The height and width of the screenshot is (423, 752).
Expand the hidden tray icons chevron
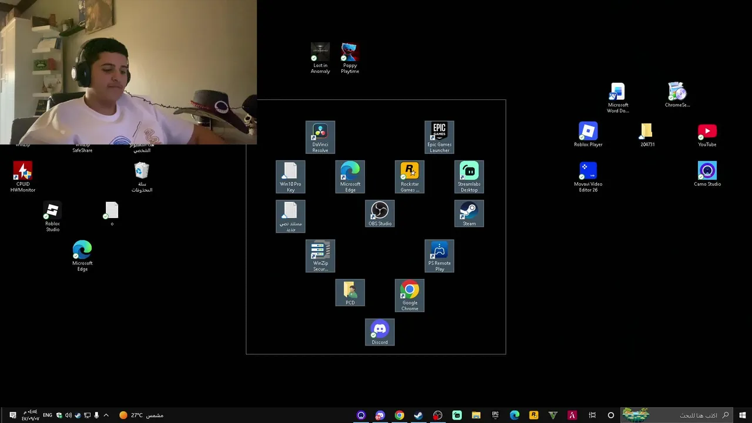pos(106,415)
